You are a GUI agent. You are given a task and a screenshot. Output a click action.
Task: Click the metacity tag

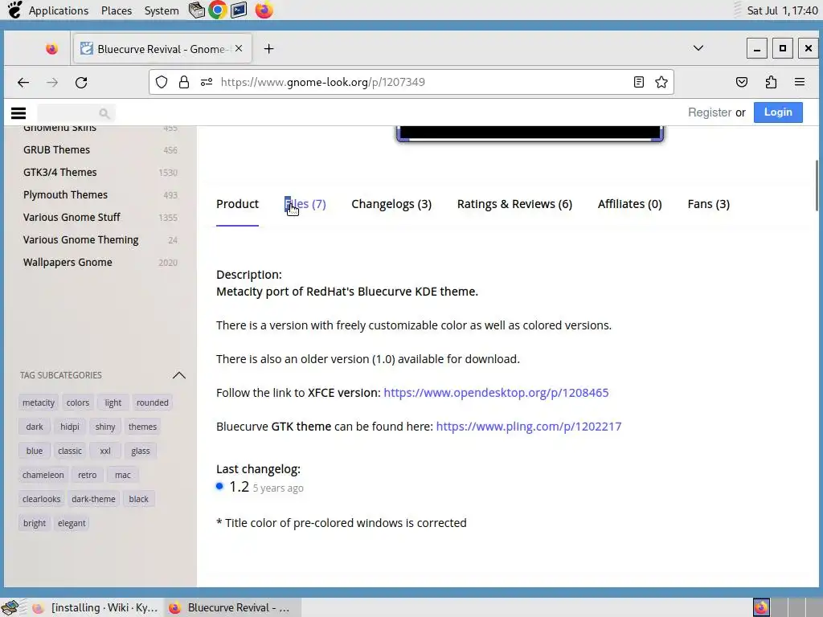point(39,402)
